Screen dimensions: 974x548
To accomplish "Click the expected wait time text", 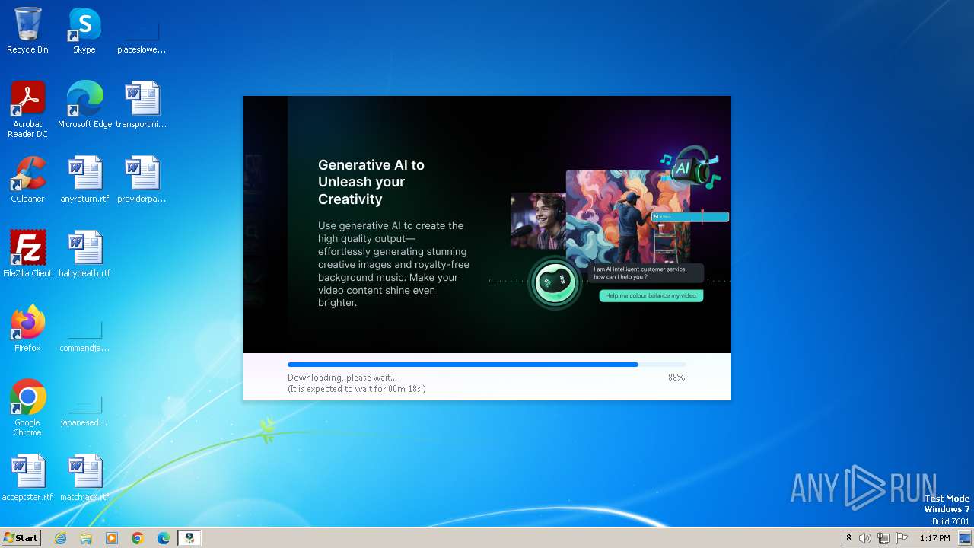I will [x=356, y=389].
